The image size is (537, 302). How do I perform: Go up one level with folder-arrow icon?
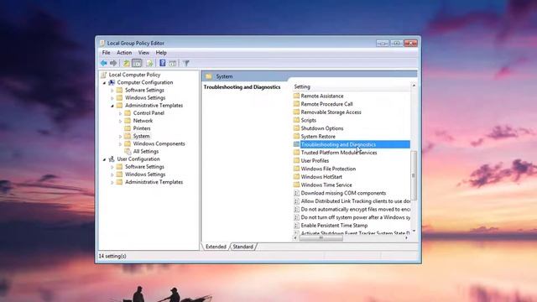click(x=127, y=63)
